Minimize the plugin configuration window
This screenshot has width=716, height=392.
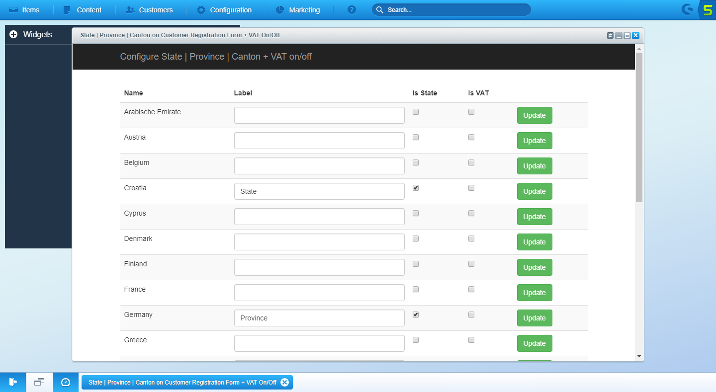pyautogui.click(x=619, y=35)
